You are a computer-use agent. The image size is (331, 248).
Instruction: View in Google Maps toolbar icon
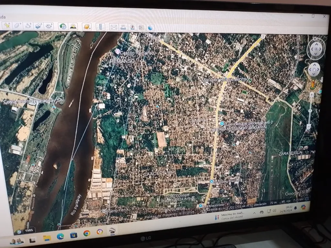pyautogui.click(x=142, y=27)
